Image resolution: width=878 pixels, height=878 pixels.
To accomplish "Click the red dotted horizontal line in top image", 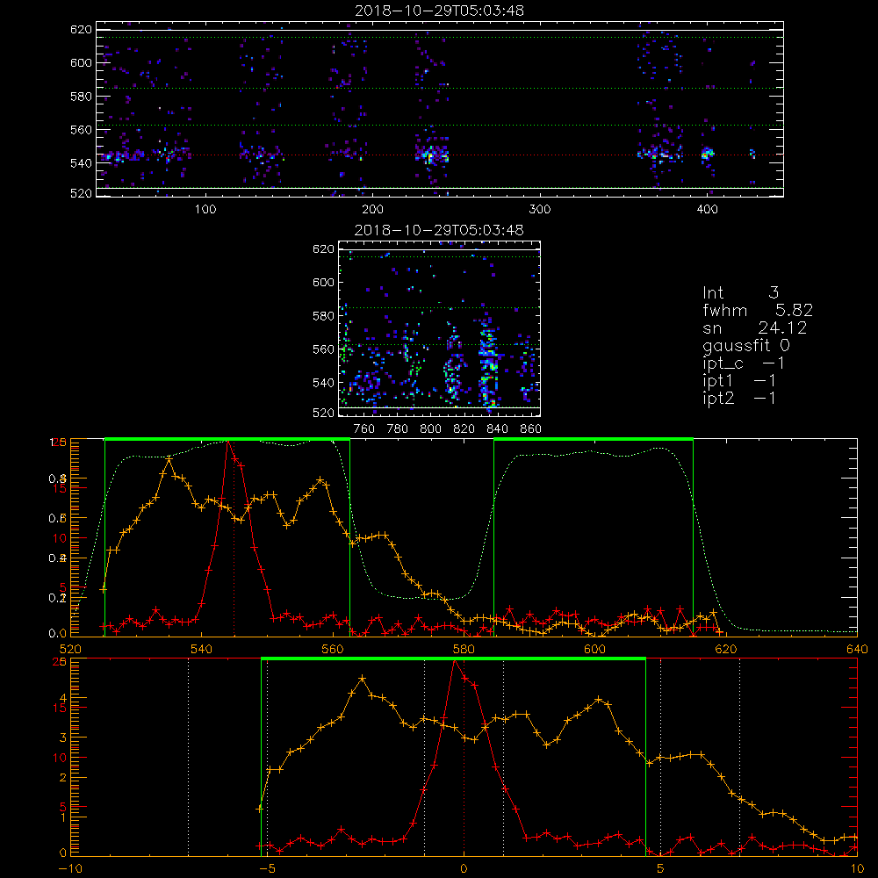I will click(440, 155).
